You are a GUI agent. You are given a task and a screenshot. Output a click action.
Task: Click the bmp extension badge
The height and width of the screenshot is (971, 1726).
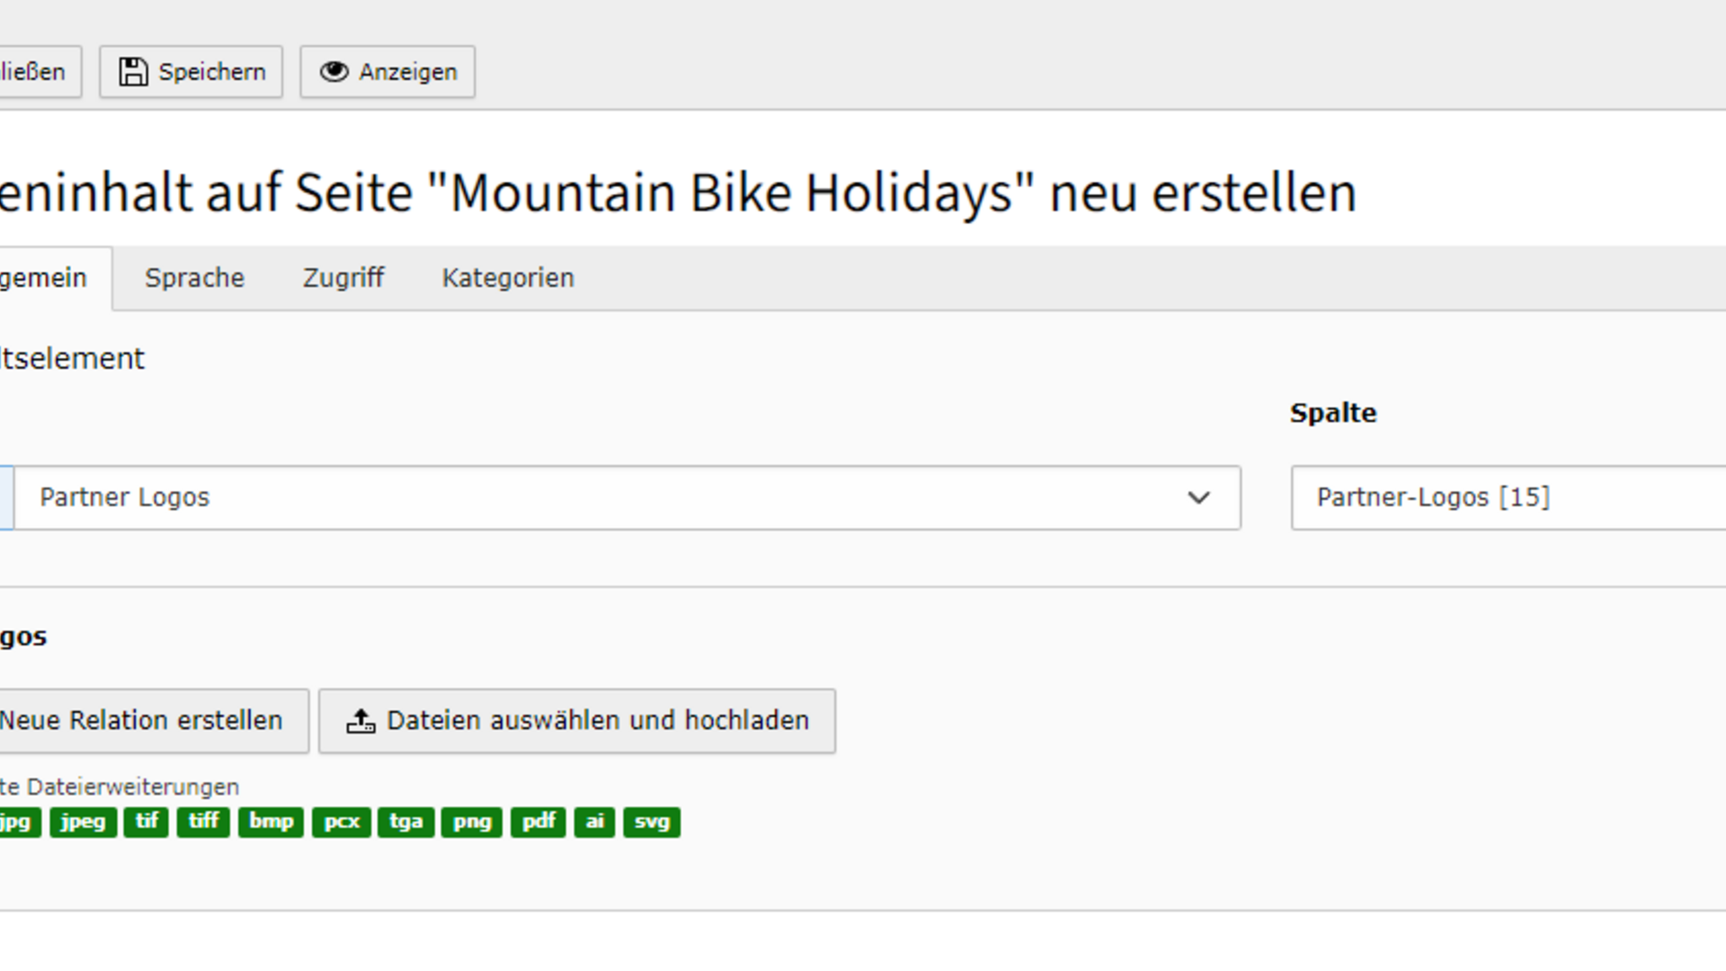pos(271,822)
